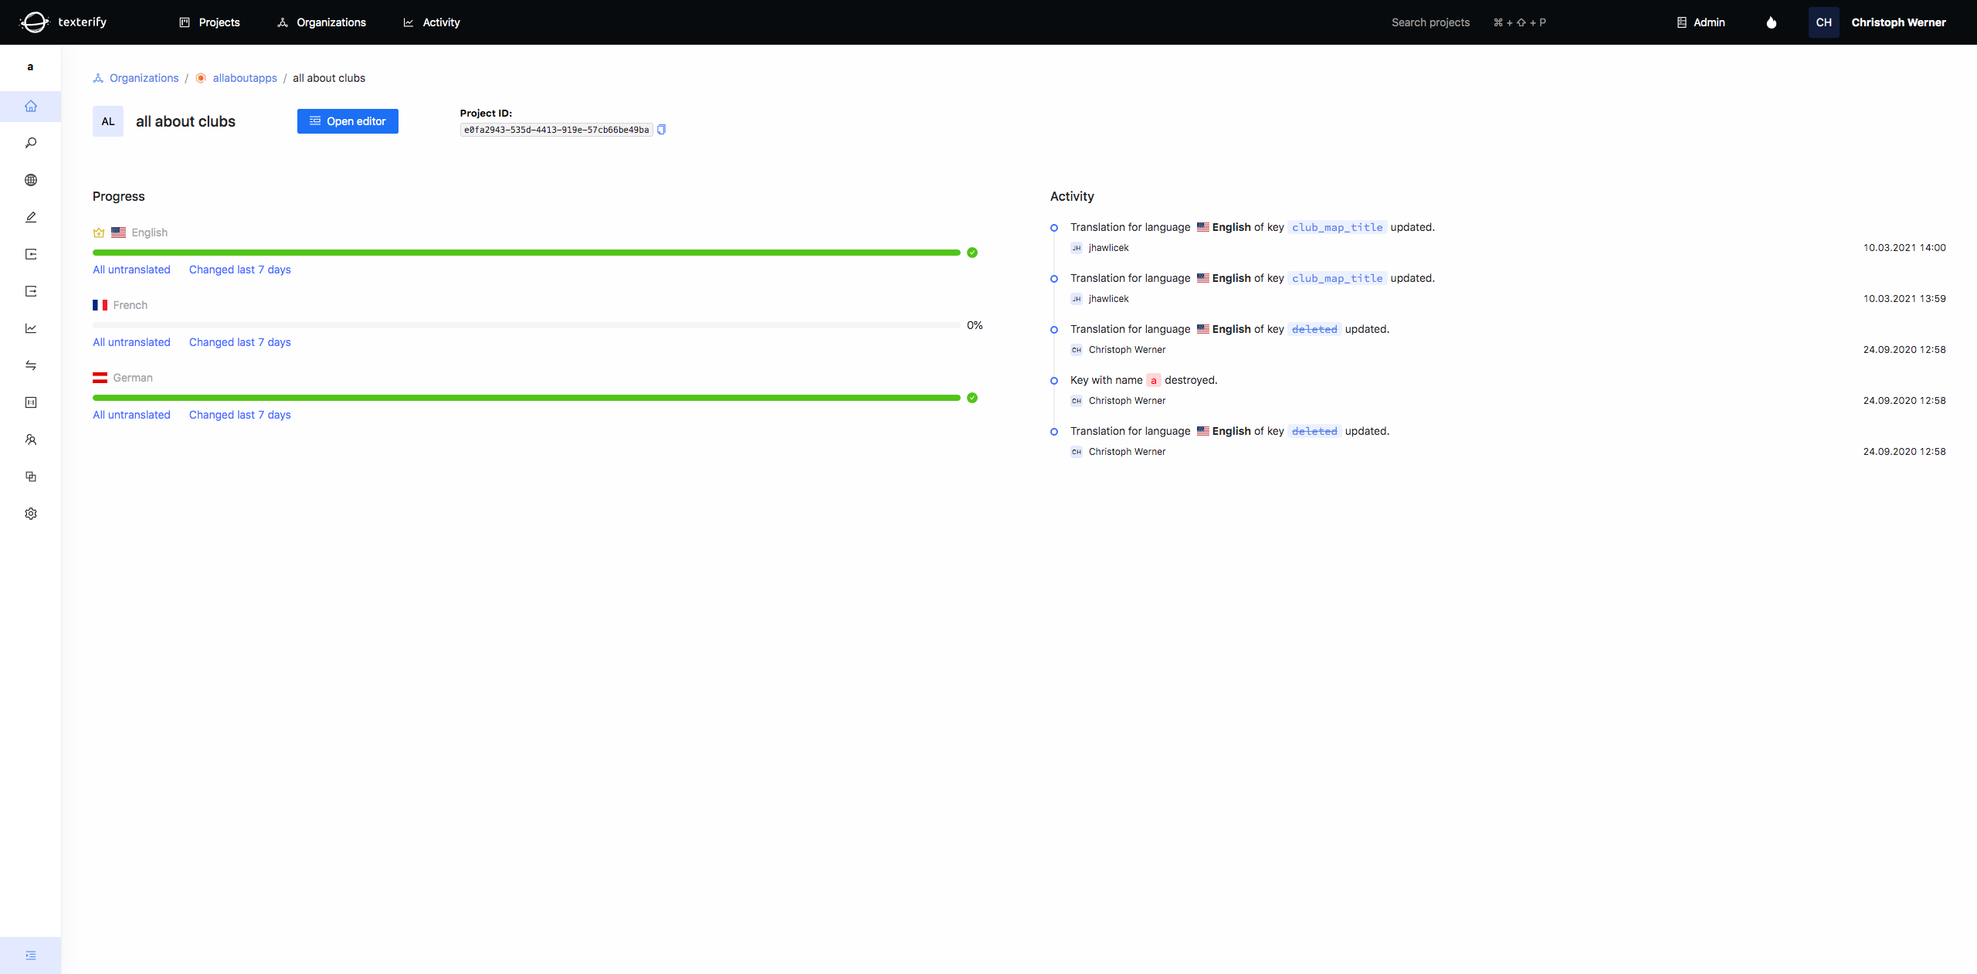The image size is (1977, 974).
Task: Open Changed last 7 days for German
Action: pos(239,415)
